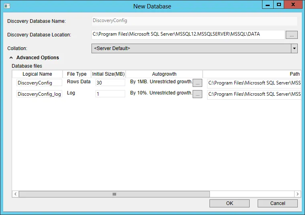The height and width of the screenshot is (215, 305).
Task: Click the left scroll arrow of horizontal scrollbar
Action: coord(15,194)
